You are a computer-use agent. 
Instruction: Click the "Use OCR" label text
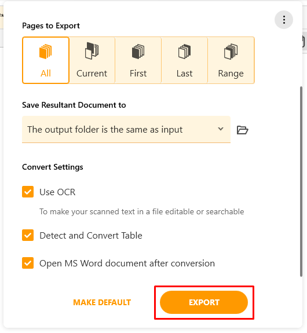57,192
